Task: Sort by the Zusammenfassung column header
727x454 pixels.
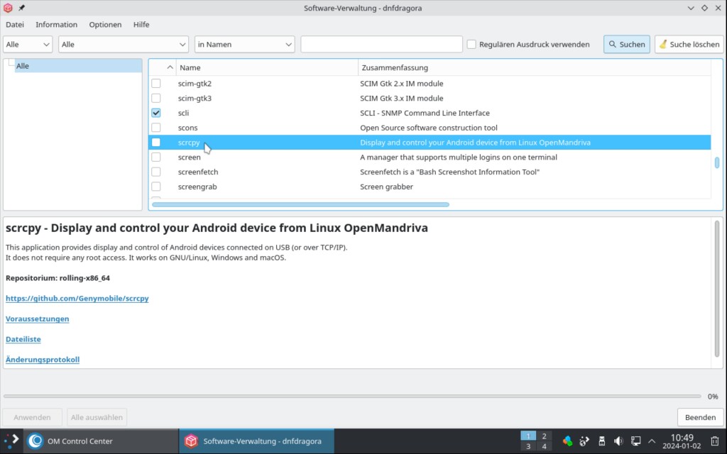Action: click(x=535, y=67)
